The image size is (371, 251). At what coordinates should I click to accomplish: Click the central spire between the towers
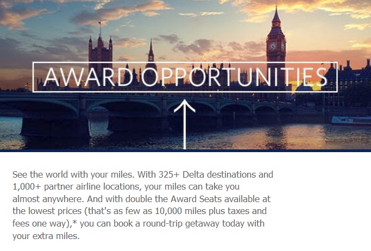pyautogui.click(x=150, y=54)
